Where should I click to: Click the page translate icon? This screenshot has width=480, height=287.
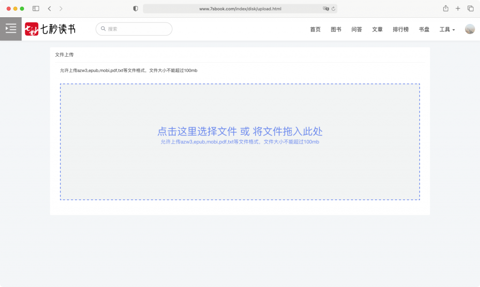(x=326, y=8)
